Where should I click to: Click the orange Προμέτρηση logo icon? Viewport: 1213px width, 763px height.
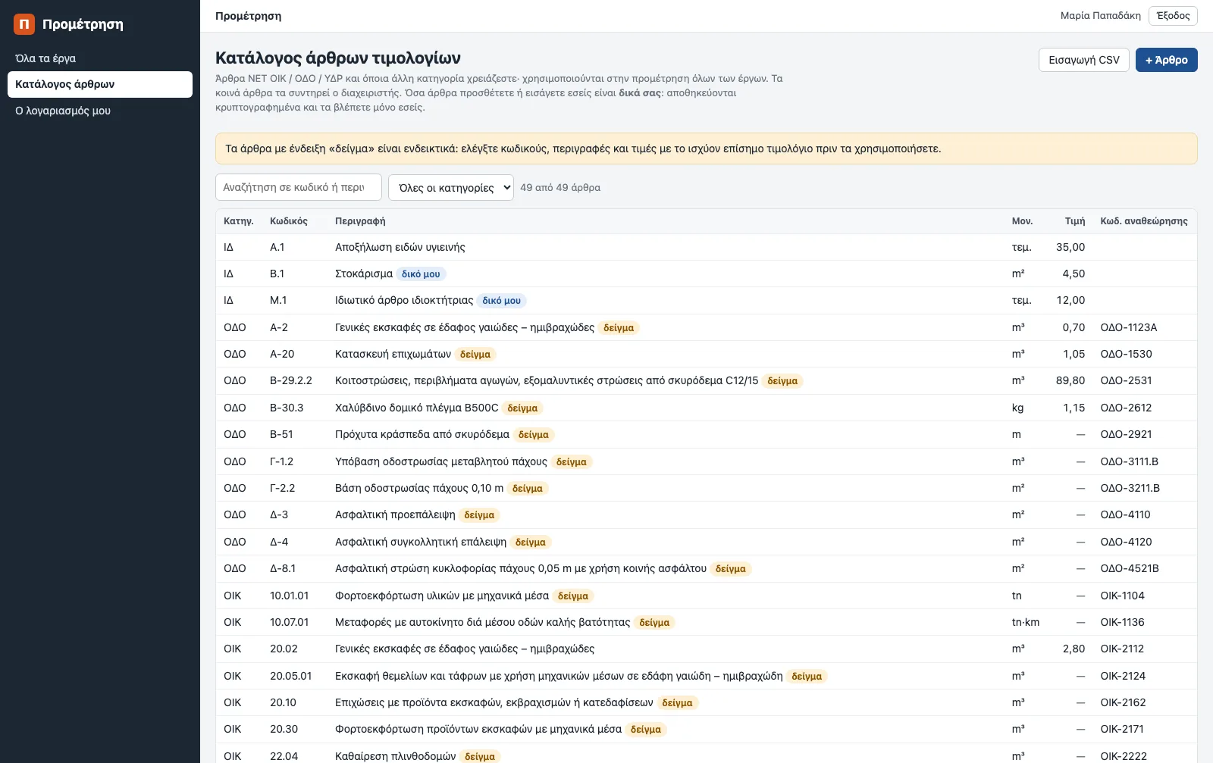click(24, 24)
